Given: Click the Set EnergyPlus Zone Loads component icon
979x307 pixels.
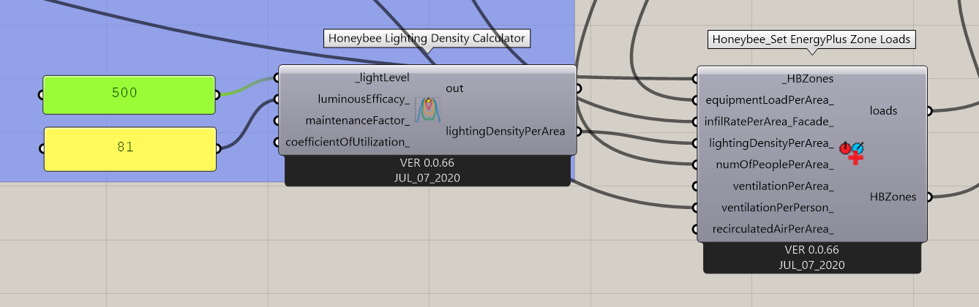Looking at the screenshot, I should click(x=852, y=152).
